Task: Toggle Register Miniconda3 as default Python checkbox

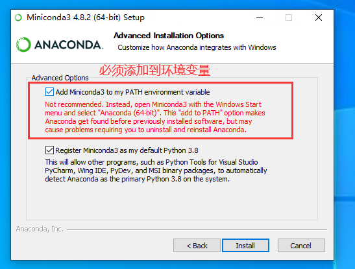Action: 49,150
